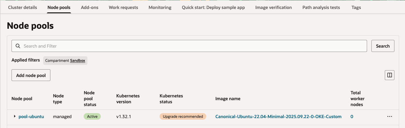The height and width of the screenshot is (128, 405).
Task: Go to the Work requests tab
Action: point(123,7)
